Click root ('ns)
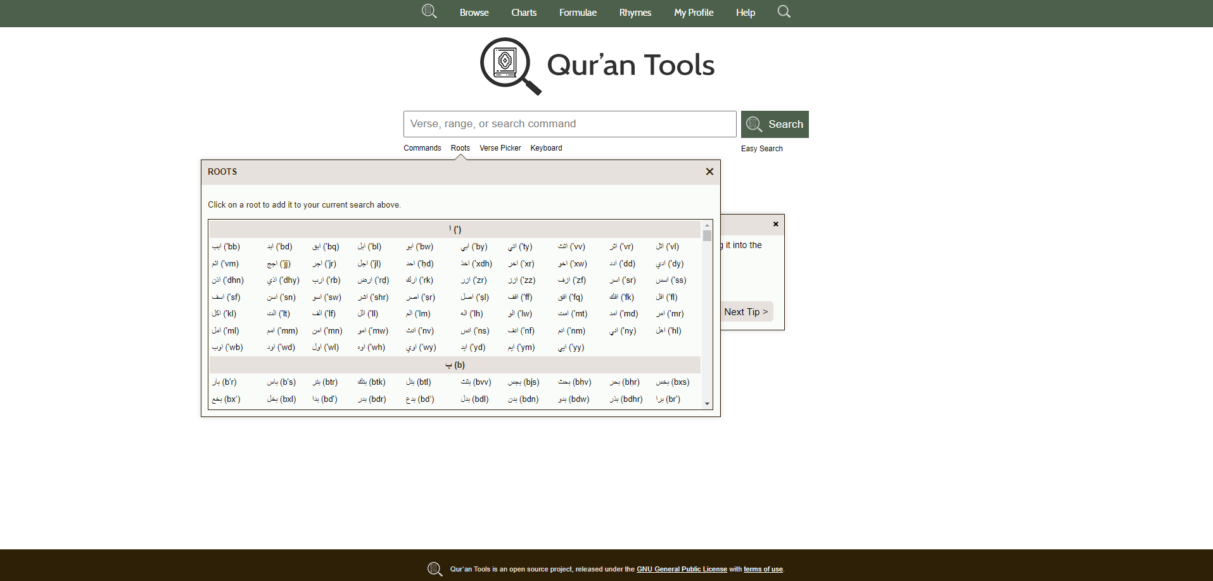The width and height of the screenshot is (1213, 581). [475, 331]
